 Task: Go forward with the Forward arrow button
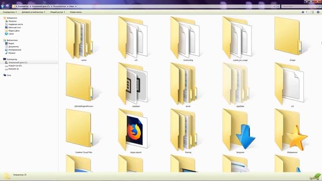coord(8,6)
